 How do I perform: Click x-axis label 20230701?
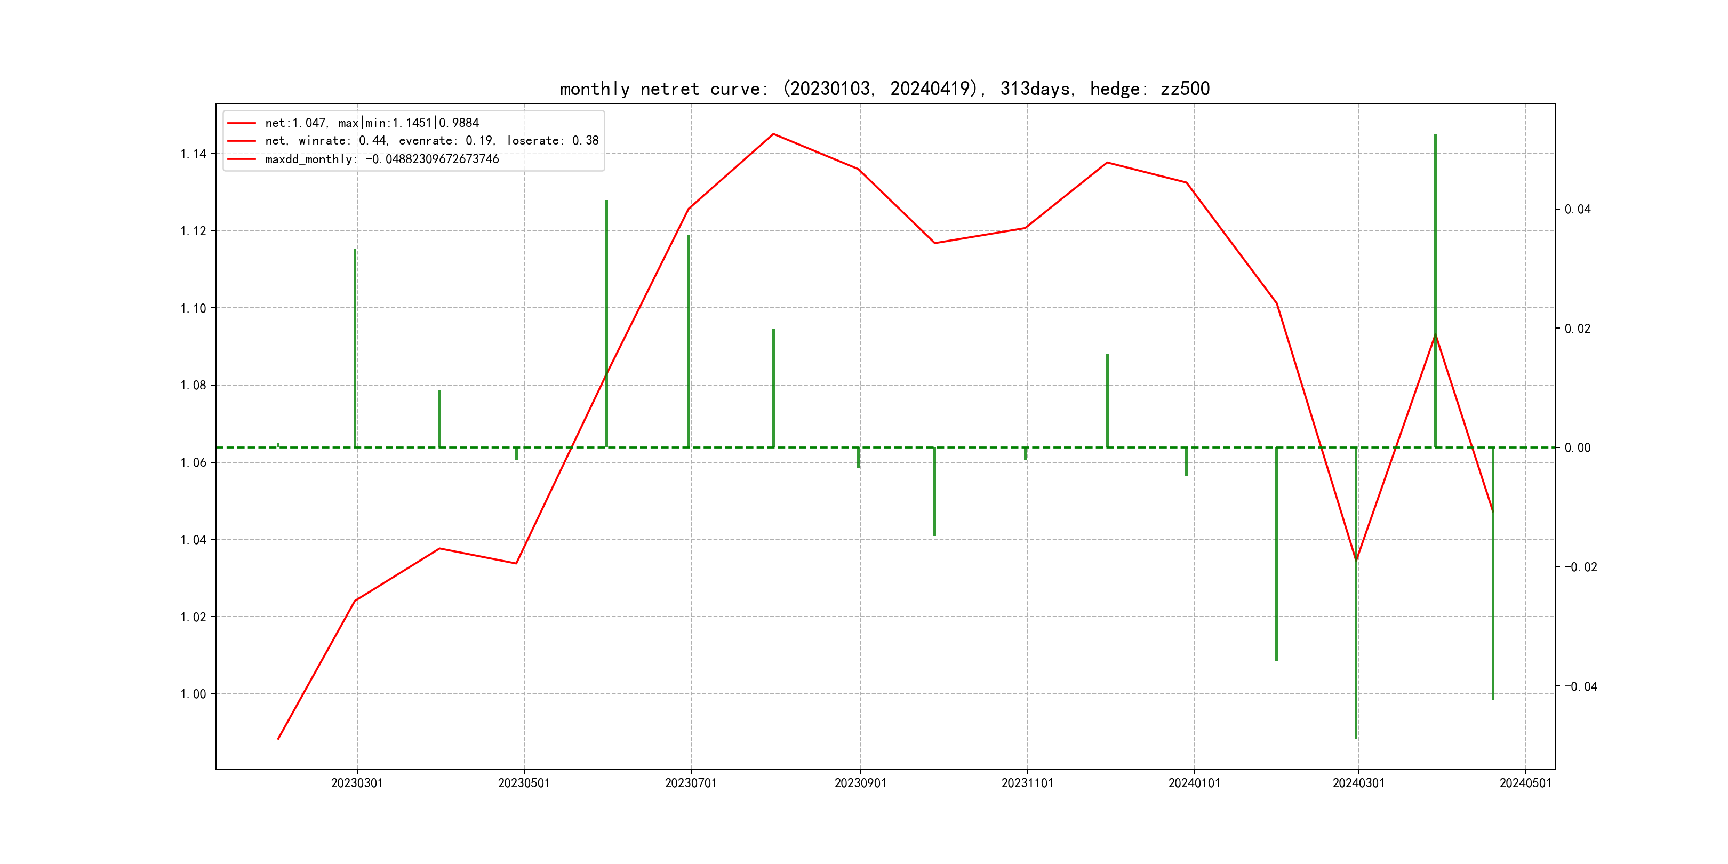pos(690,783)
